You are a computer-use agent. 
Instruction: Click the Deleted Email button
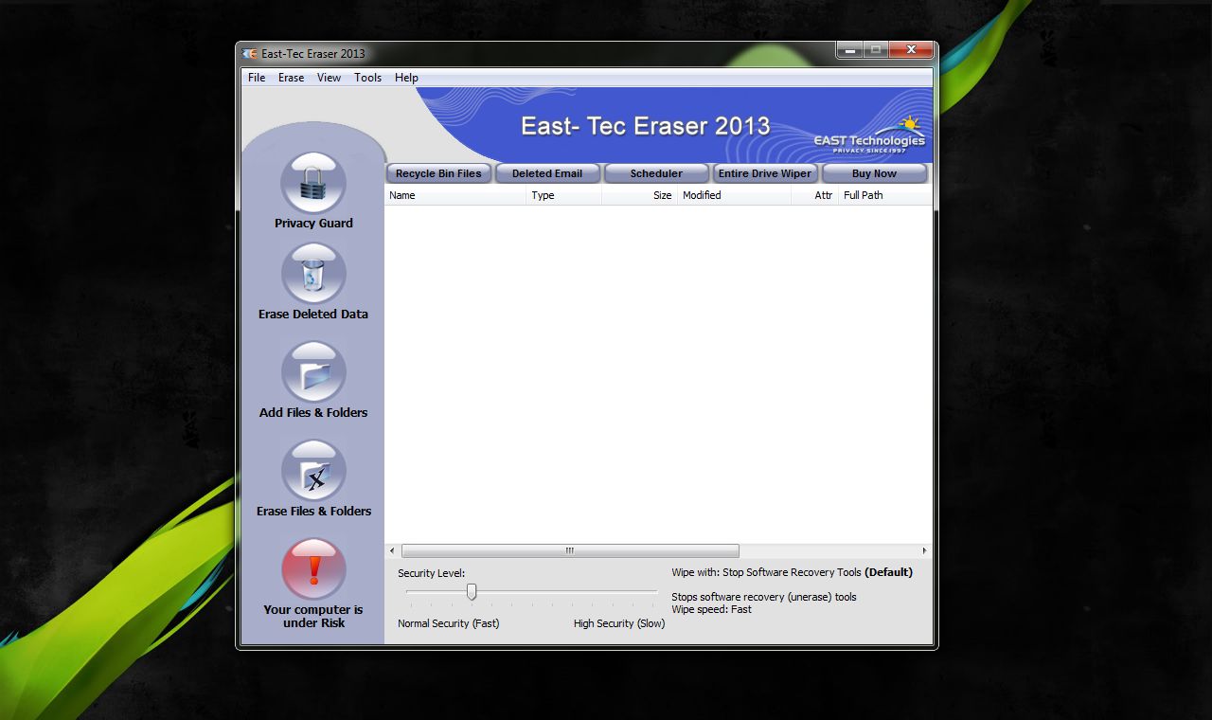coord(547,173)
